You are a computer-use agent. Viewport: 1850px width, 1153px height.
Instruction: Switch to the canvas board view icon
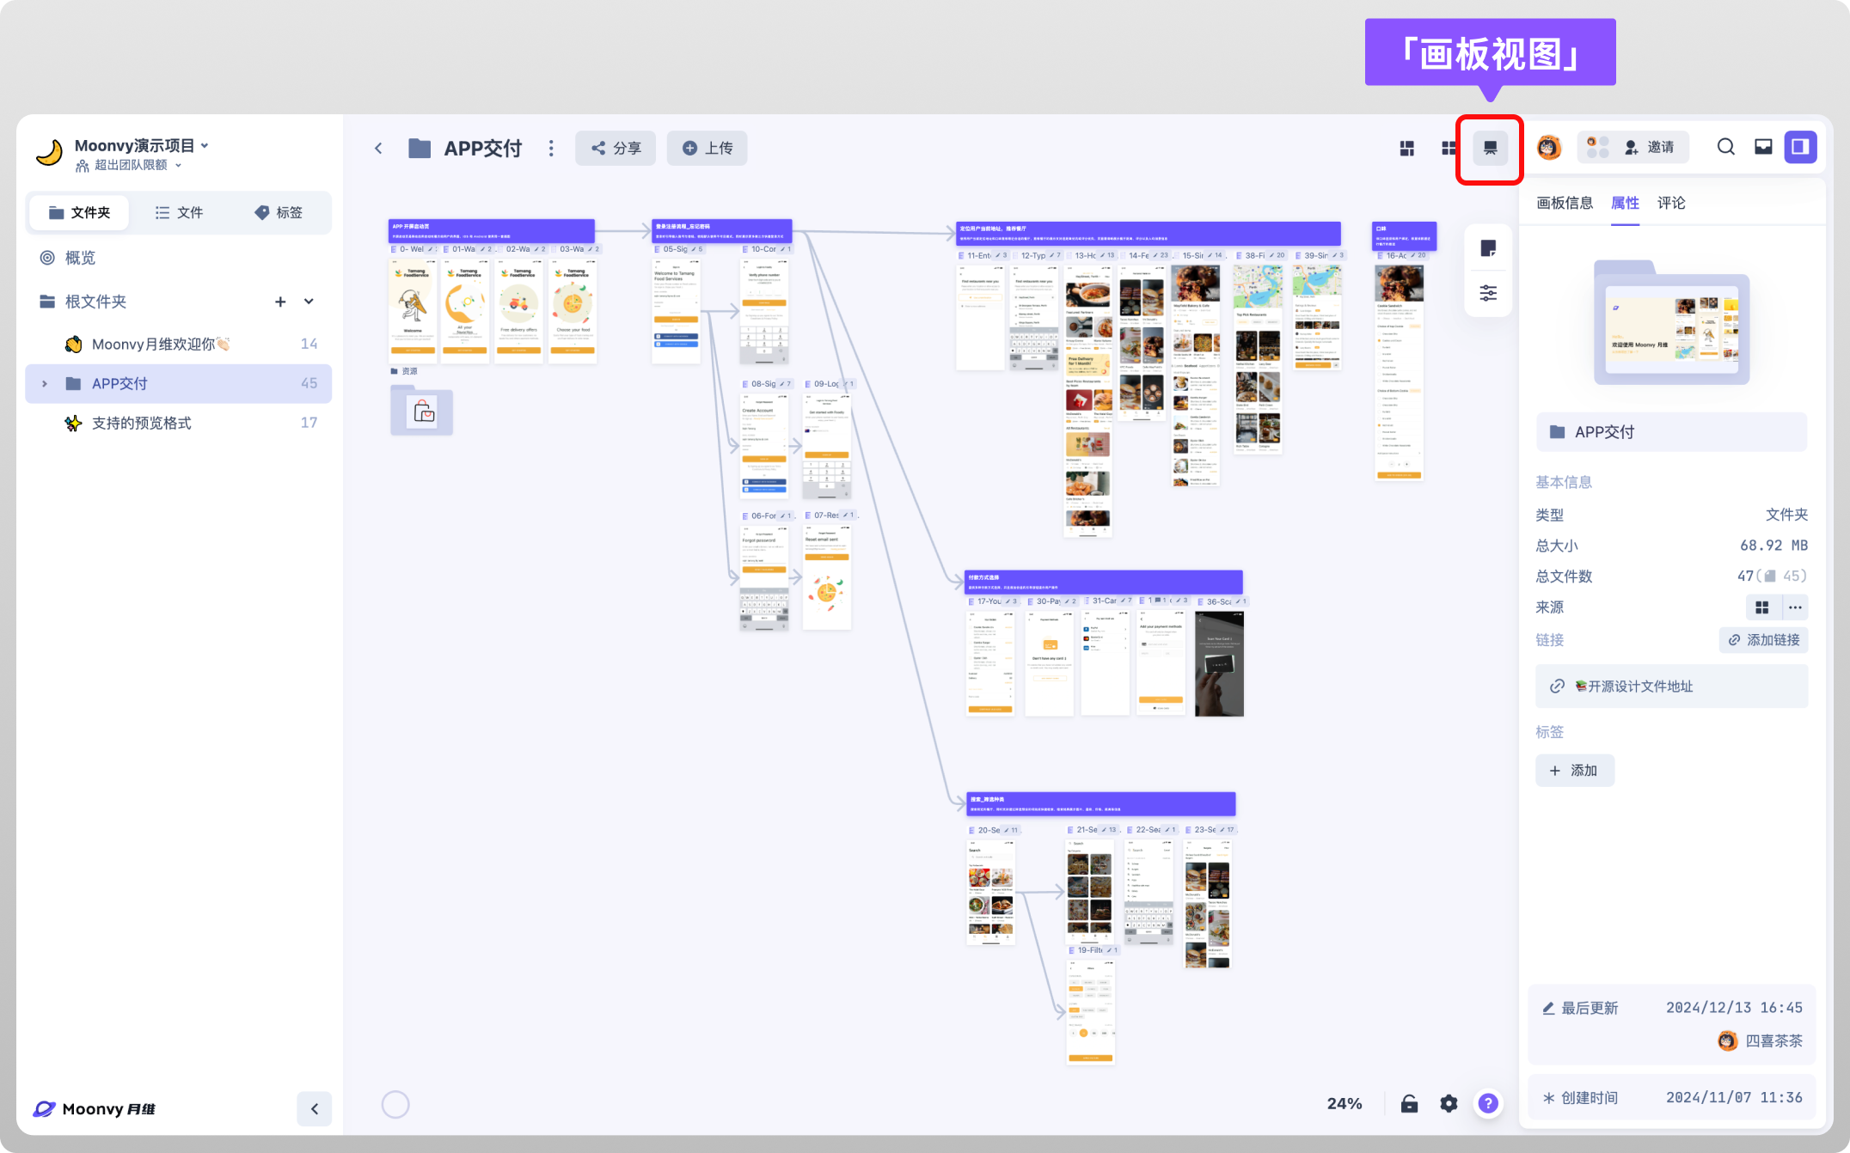click(x=1490, y=148)
